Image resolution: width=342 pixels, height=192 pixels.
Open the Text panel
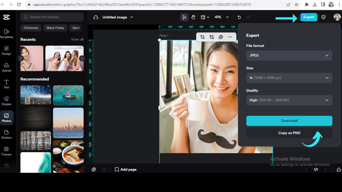pyautogui.click(x=6, y=84)
